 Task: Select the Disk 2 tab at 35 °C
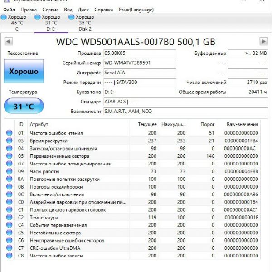pos(85,23)
